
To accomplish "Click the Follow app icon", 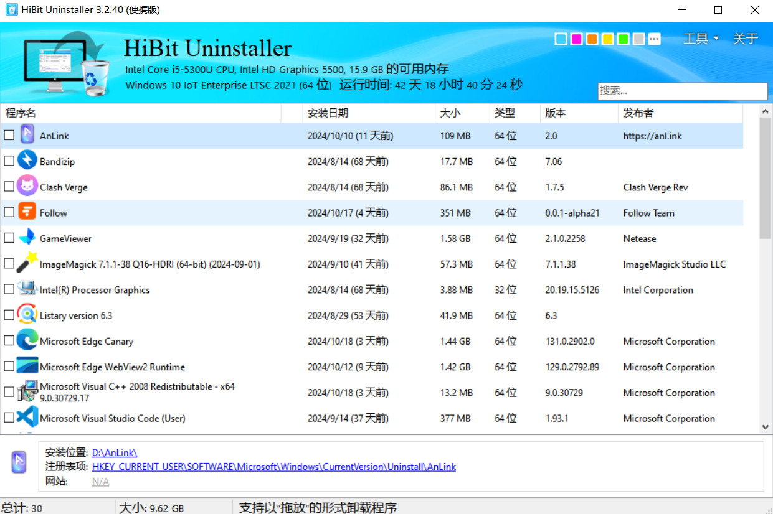I will (27, 212).
